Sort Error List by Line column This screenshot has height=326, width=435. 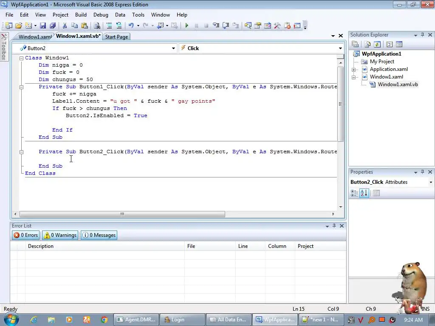(x=250, y=246)
